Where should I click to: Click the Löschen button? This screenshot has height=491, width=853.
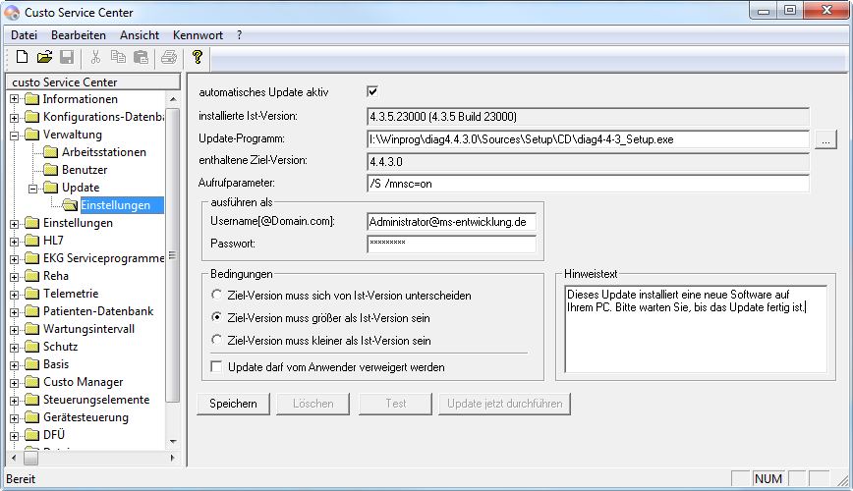tap(313, 404)
